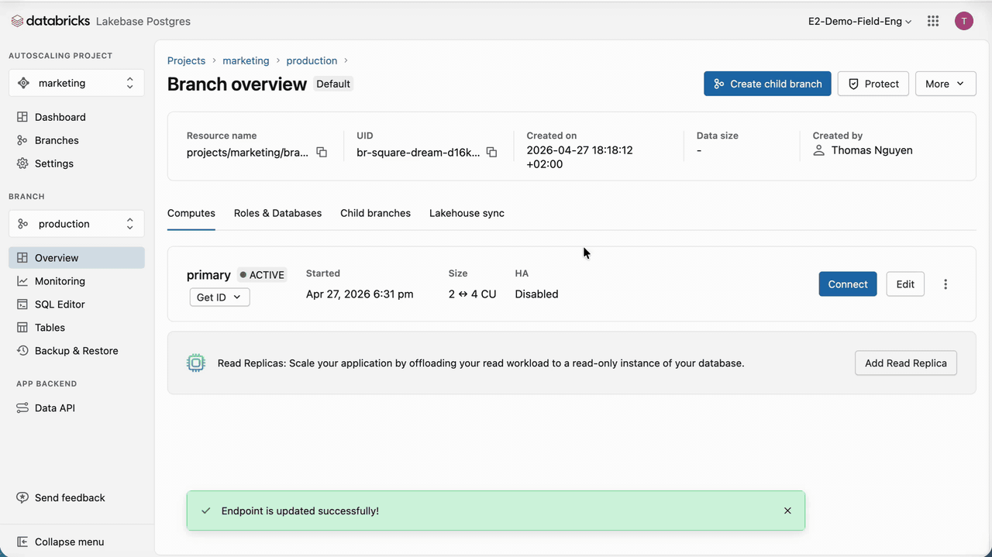Switch to Child branches tab
Image resolution: width=992 pixels, height=557 pixels.
[x=375, y=213]
